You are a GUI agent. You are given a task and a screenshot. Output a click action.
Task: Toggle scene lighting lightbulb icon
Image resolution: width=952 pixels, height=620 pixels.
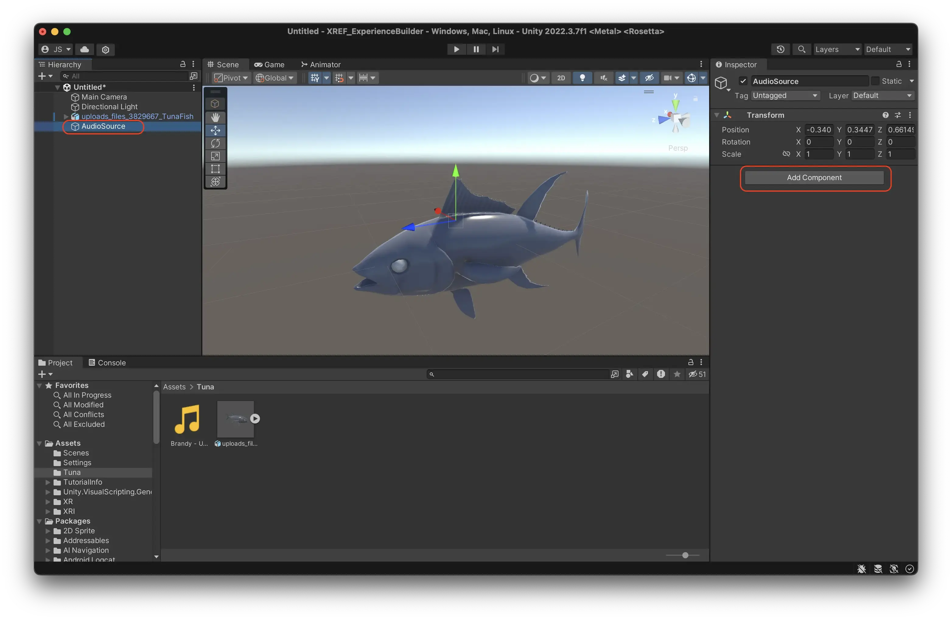tap(583, 78)
